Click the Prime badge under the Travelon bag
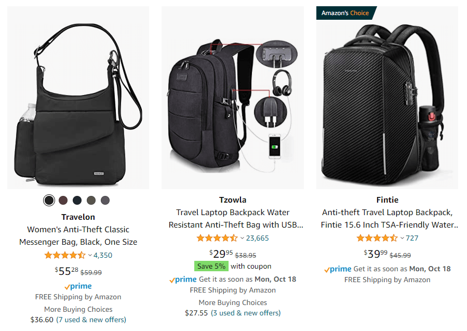467x331 pixels. pos(78,285)
